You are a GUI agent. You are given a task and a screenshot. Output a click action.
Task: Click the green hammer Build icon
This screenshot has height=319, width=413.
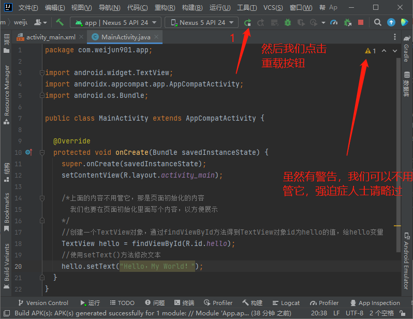[x=60, y=22]
